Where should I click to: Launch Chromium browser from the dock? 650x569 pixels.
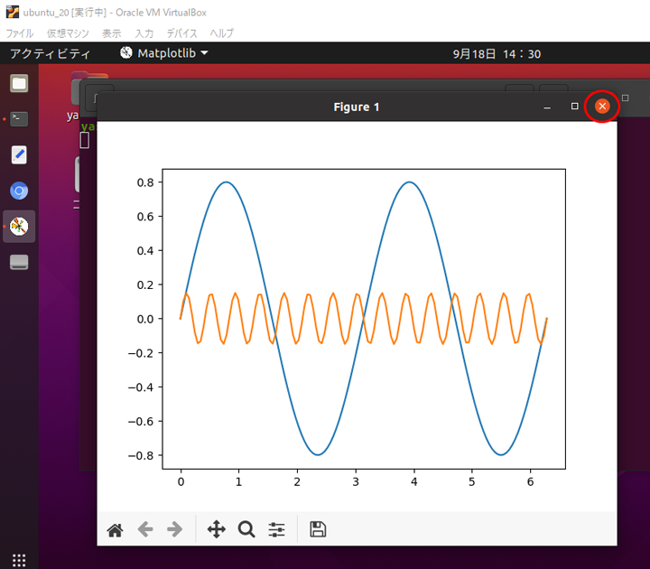tap(19, 191)
